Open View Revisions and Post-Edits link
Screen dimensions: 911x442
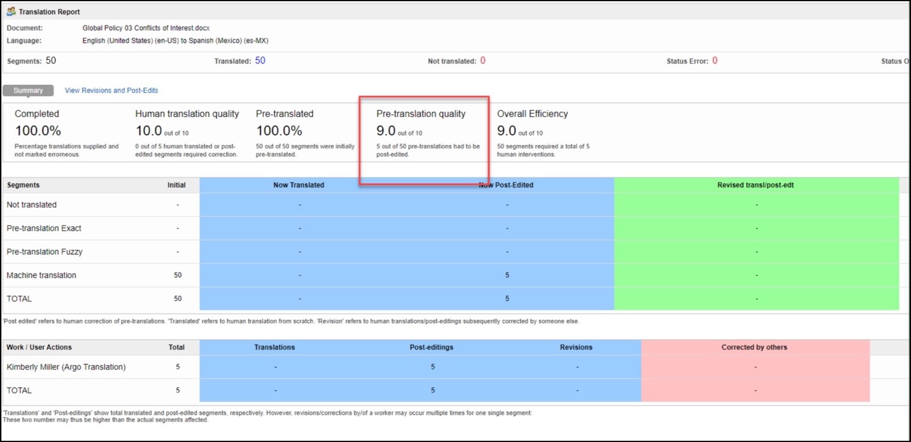tap(111, 90)
